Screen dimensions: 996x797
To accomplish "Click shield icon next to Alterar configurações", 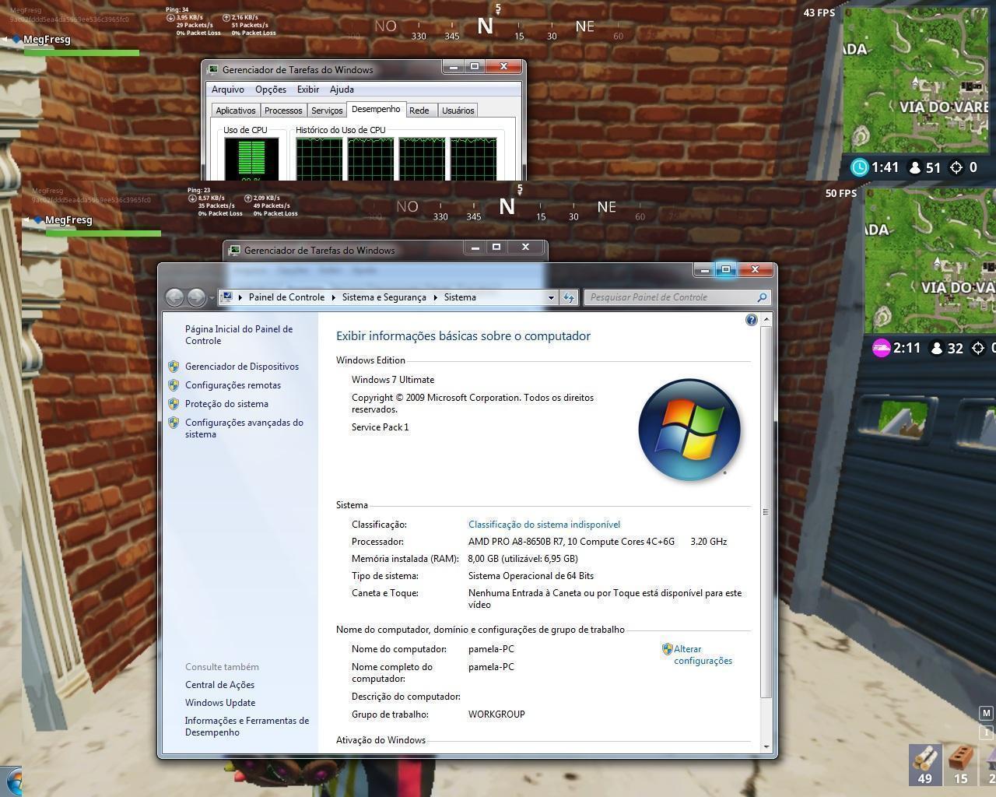I will click(x=667, y=649).
